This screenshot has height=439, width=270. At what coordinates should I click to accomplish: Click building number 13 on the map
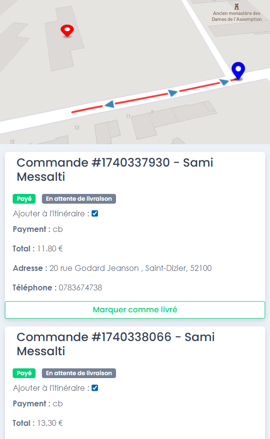[x=77, y=128]
